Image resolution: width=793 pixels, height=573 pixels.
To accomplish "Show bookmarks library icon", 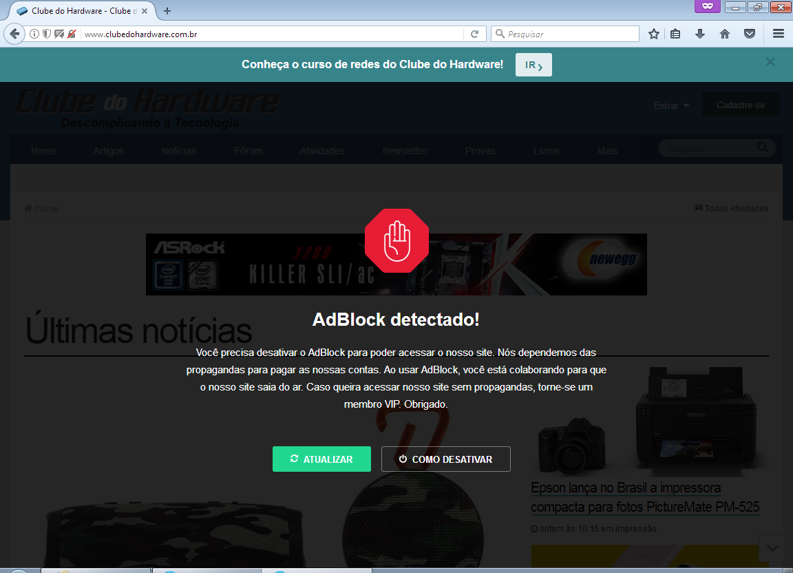I will [x=675, y=34].
